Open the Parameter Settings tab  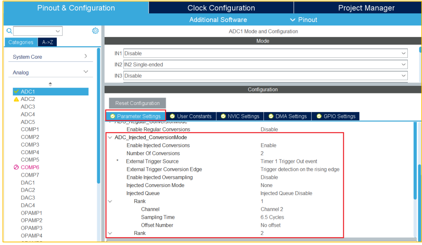click(136, 116)
